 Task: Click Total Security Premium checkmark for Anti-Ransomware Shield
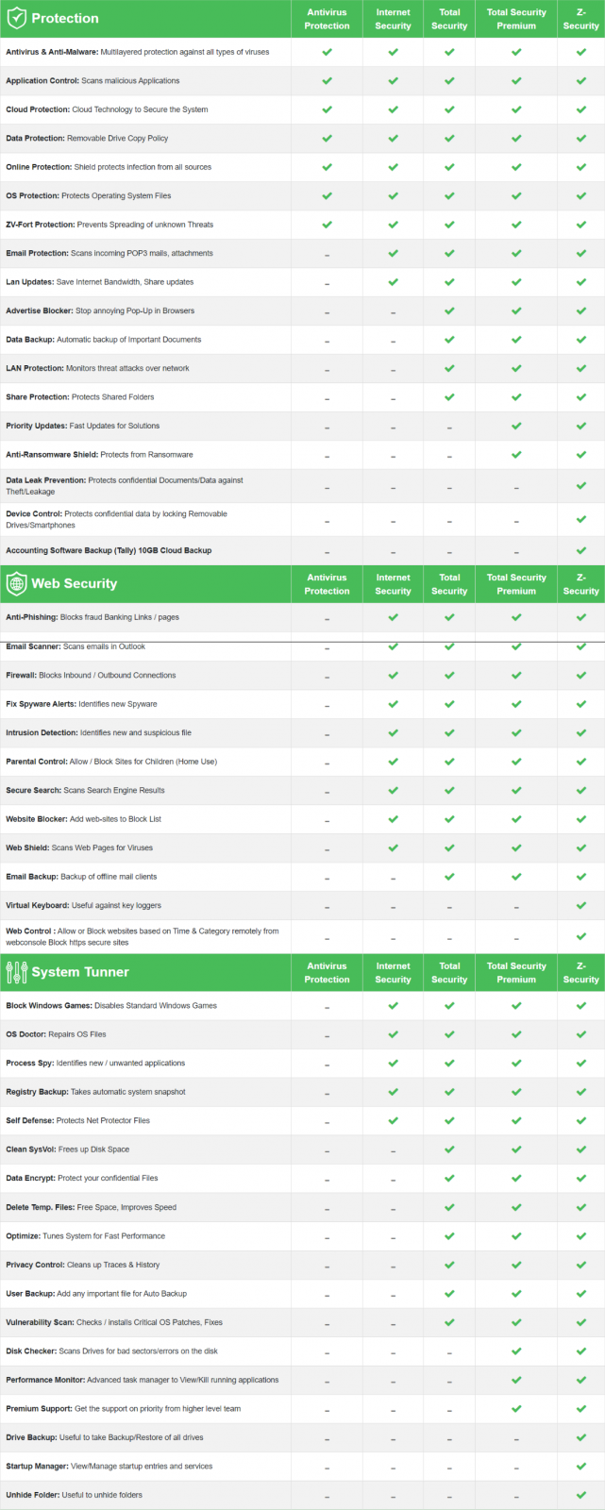pos(516,455)
